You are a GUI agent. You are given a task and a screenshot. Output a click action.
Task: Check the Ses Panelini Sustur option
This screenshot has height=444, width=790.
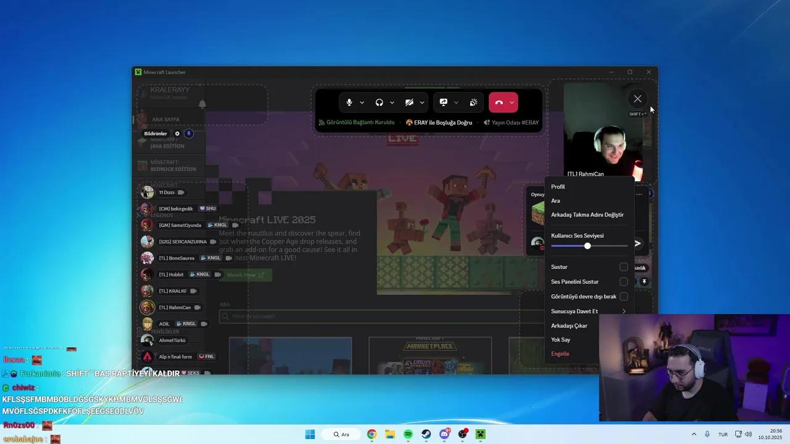[623, 282]
